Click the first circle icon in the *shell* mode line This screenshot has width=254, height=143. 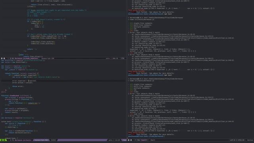tap(129, 140)
